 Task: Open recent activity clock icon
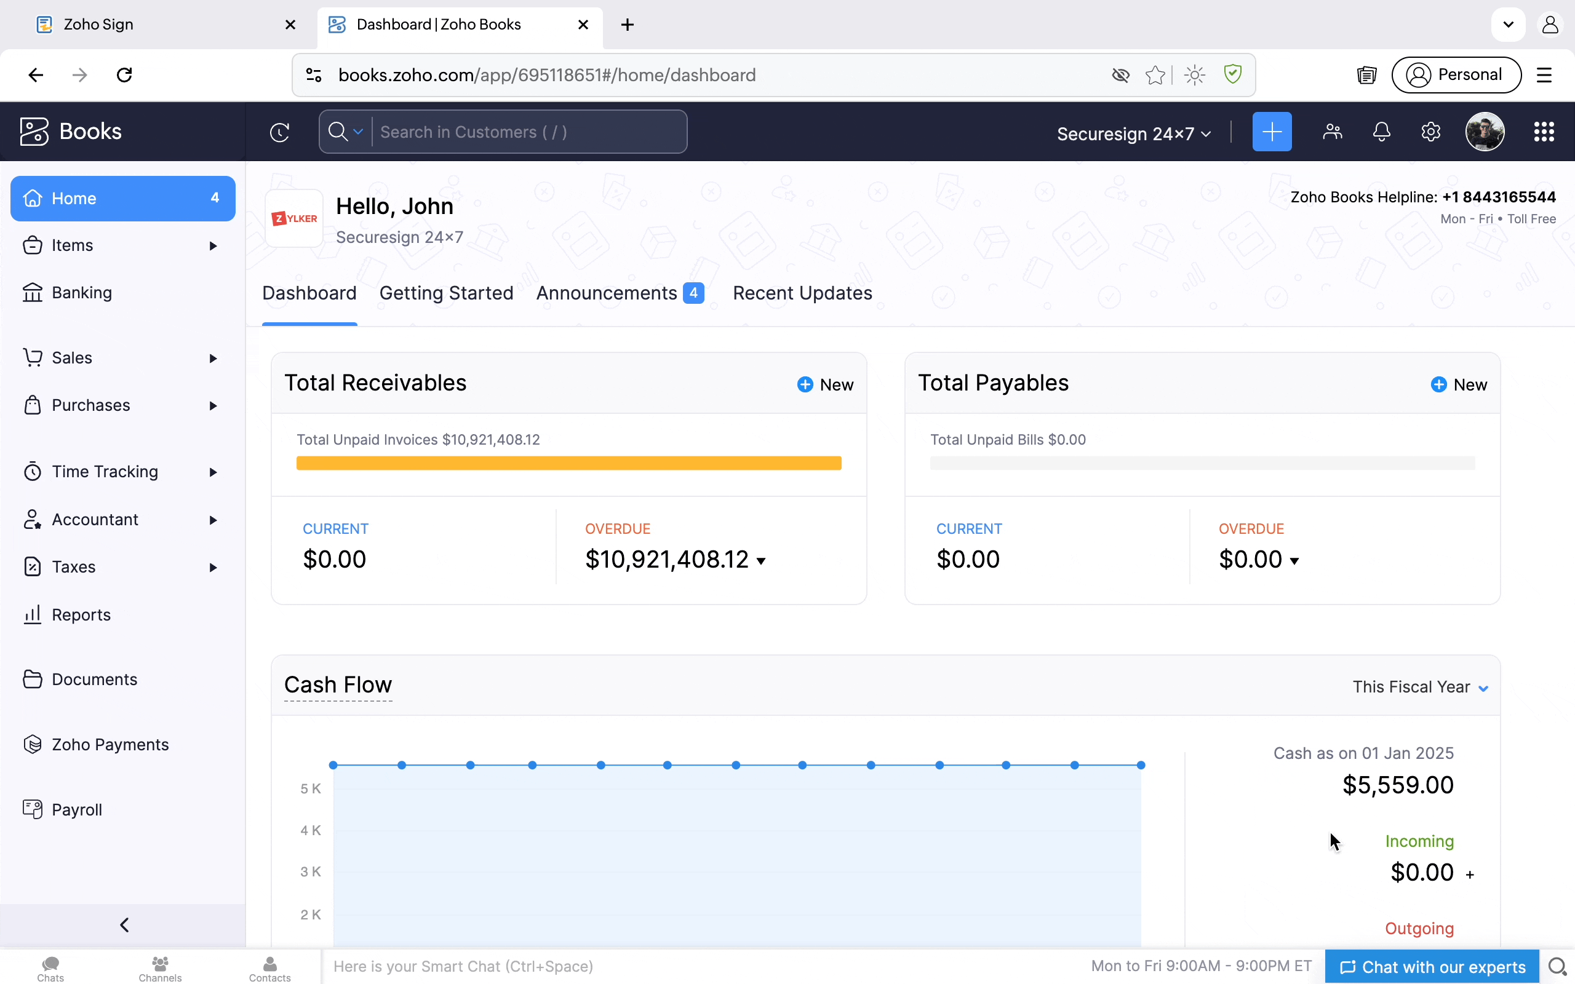coord(279,132)
